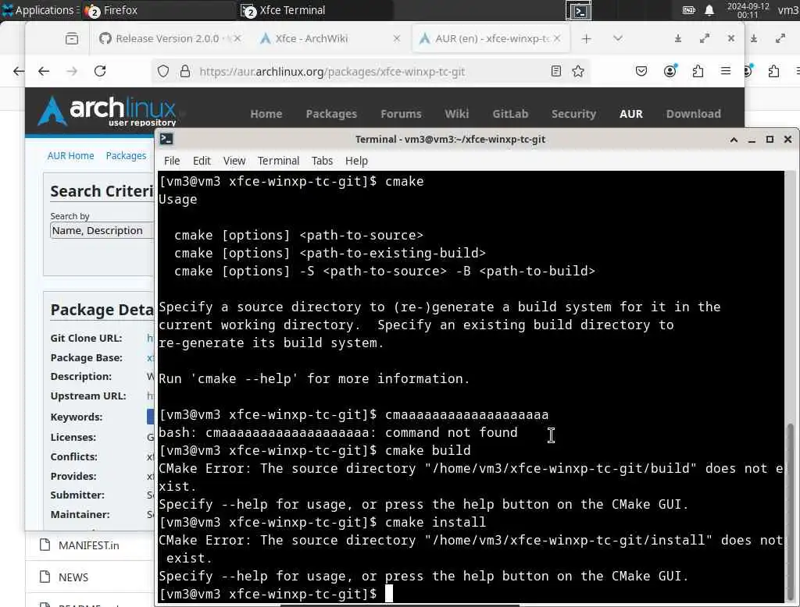Open the terminal View menu
This screenshot has height=607, width=800.
point(234,161)
